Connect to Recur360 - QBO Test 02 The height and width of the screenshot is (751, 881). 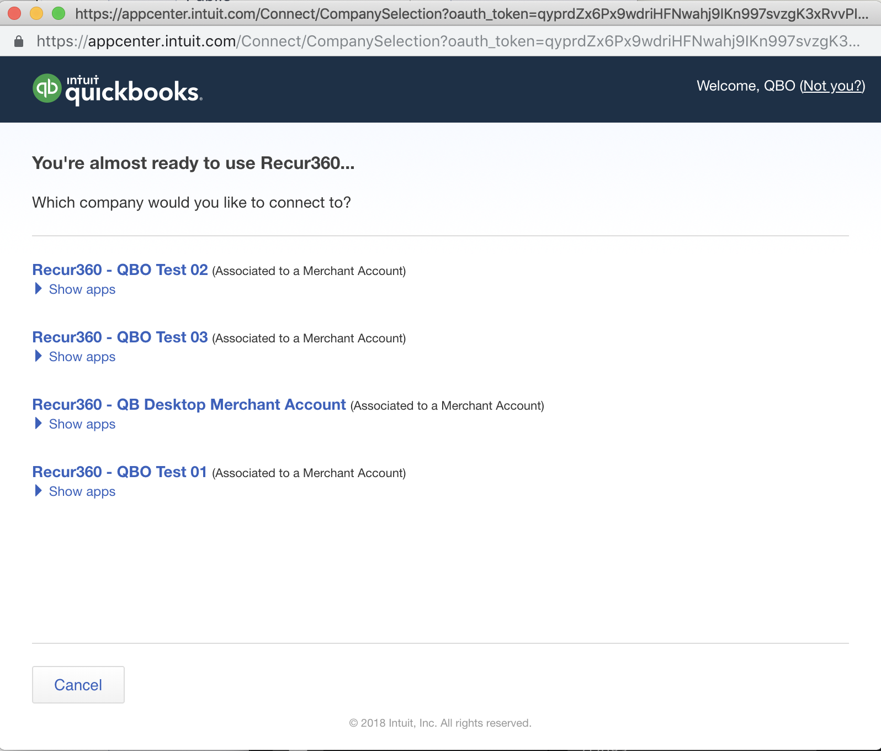pos(120,270)
